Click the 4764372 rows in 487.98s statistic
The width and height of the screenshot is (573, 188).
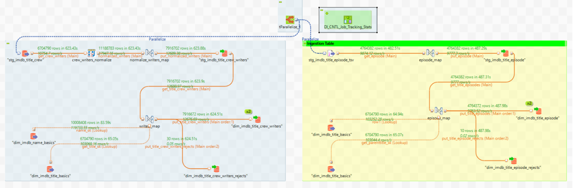click(488, 106)
